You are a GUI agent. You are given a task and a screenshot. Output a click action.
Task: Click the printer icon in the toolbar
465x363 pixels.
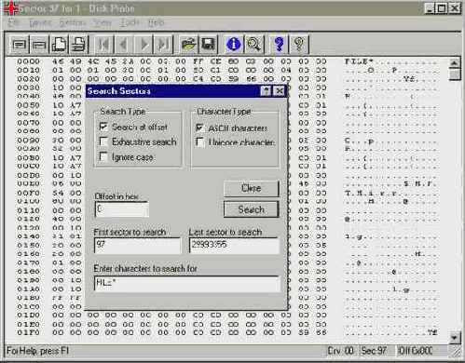pyautogui.click(x=79, y=45)
